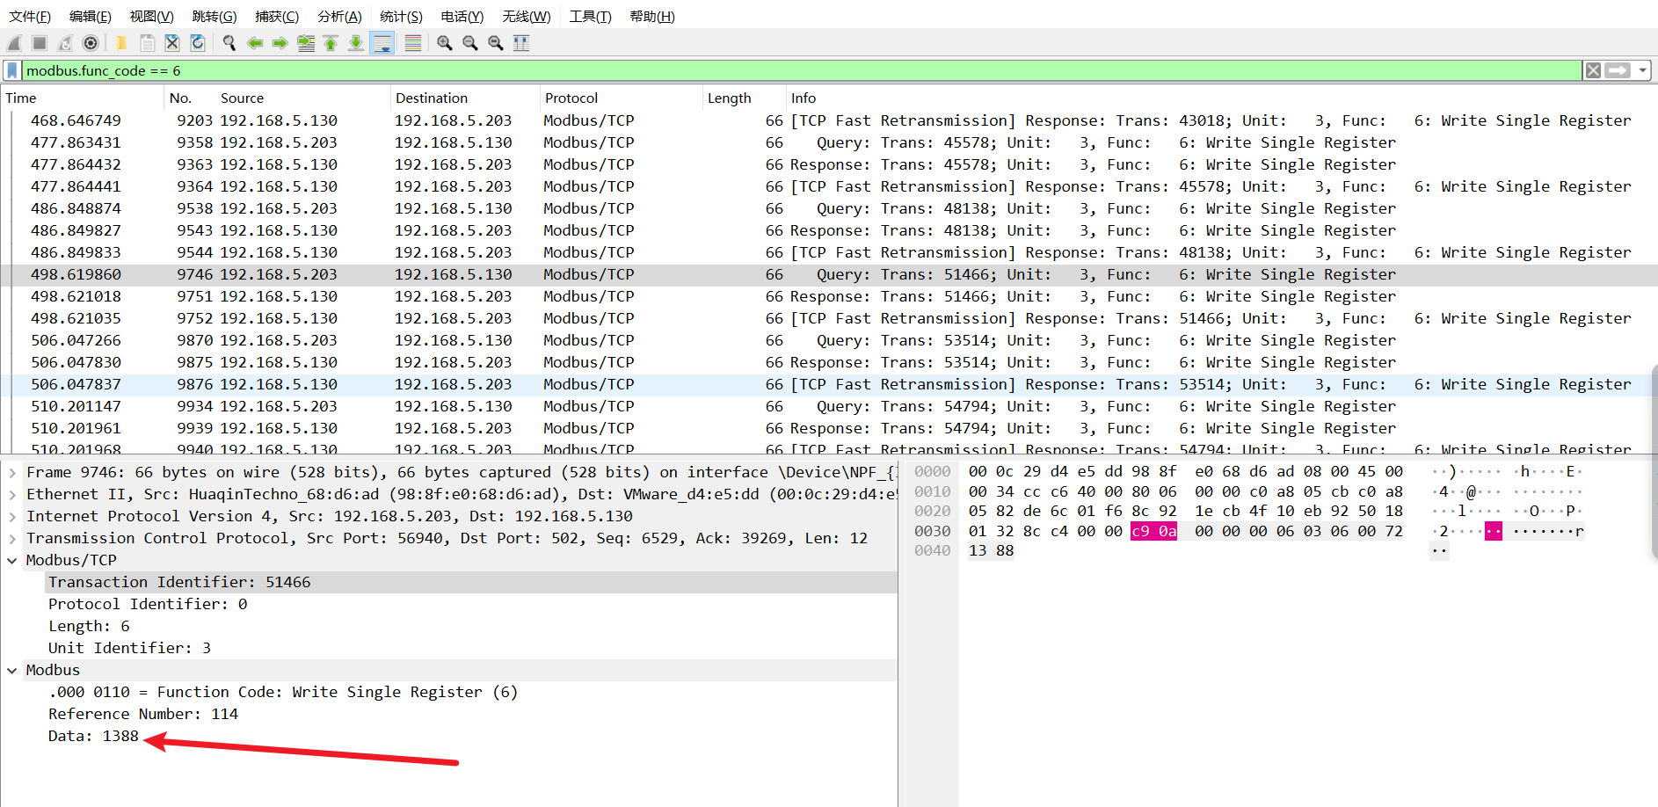Zoom out the main window text
This screenshot has height=807, width=1658.
coord(470,43)
